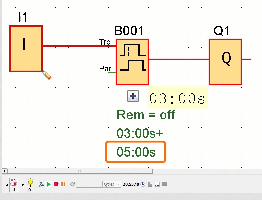The width and height of the screenshot is (262, 200).
Task: Click the simulation time 20:55:10
Action: (131, 184)
